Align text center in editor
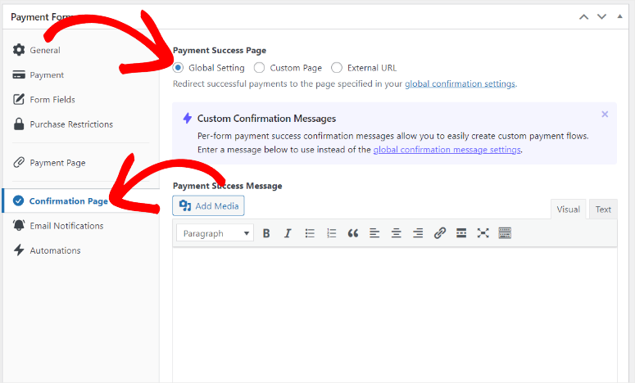Viewport: 635px width, 383px height. (396, 233)
